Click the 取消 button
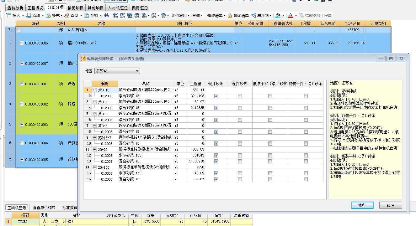 (391, 205)
